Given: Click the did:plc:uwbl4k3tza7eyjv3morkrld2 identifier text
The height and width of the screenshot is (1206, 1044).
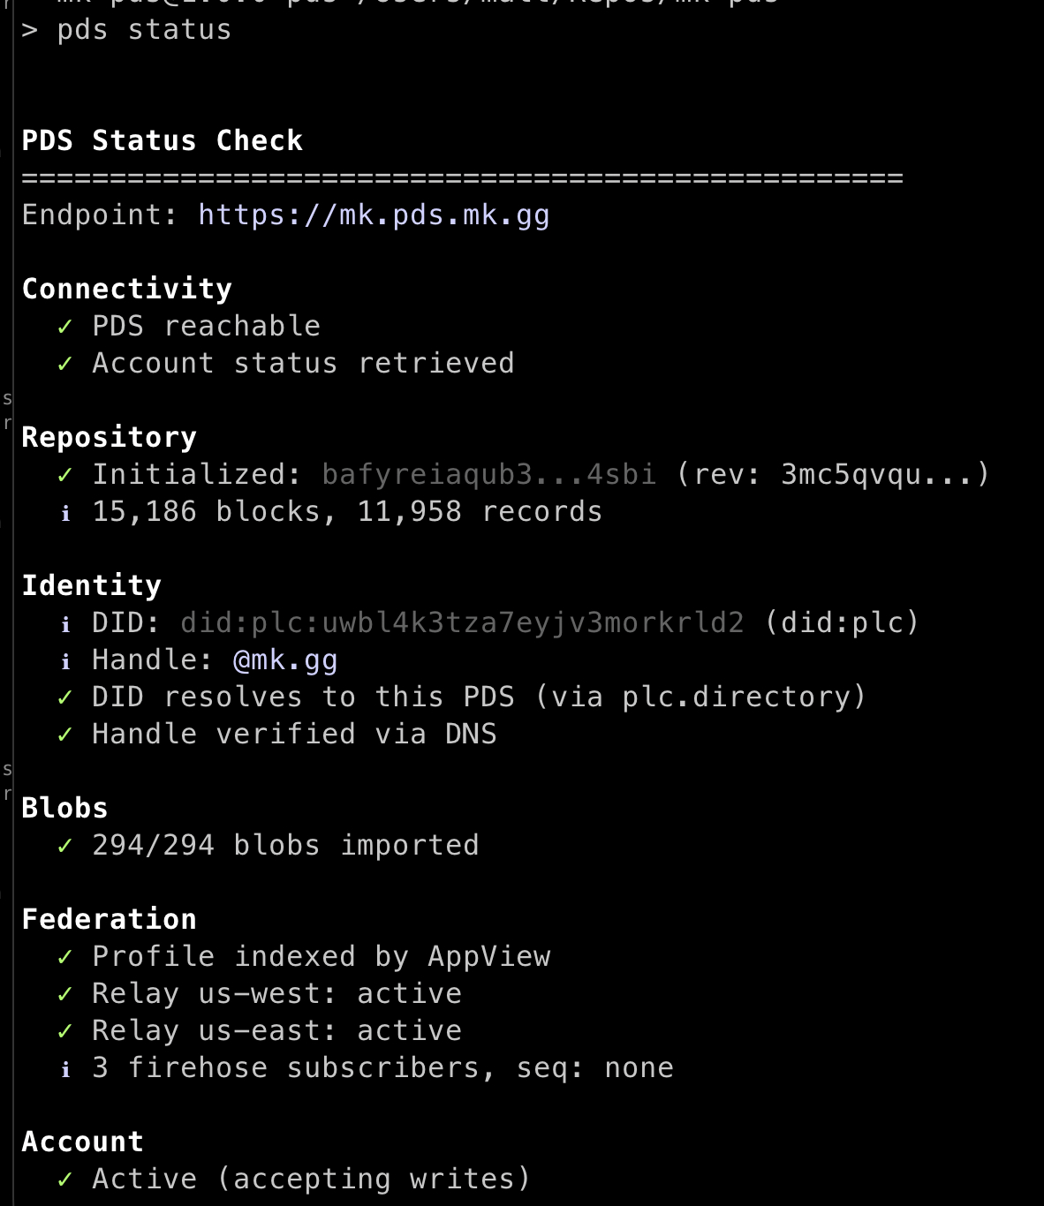Looking at the screenshot, I should point(462,623).
